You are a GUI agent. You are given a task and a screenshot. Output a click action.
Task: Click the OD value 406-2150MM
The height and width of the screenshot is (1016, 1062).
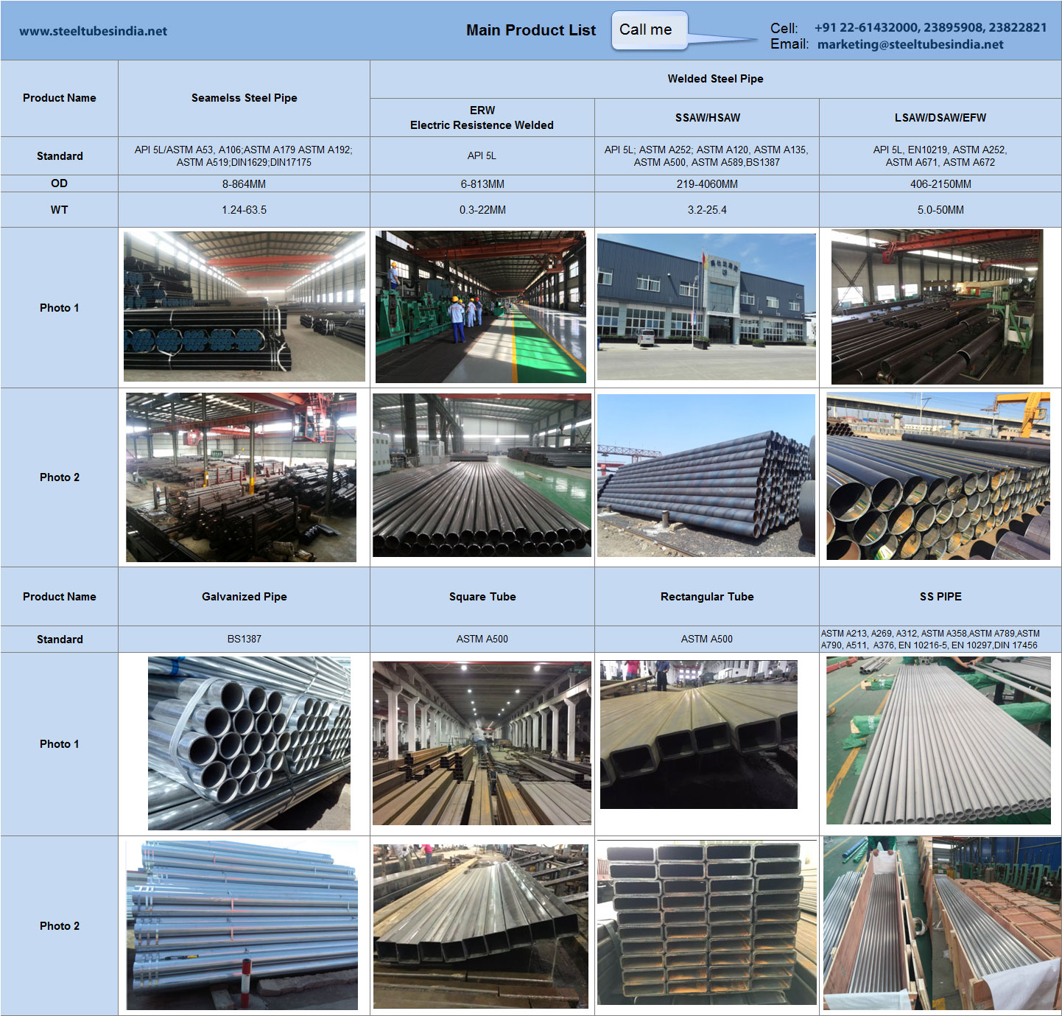(940, 184)
